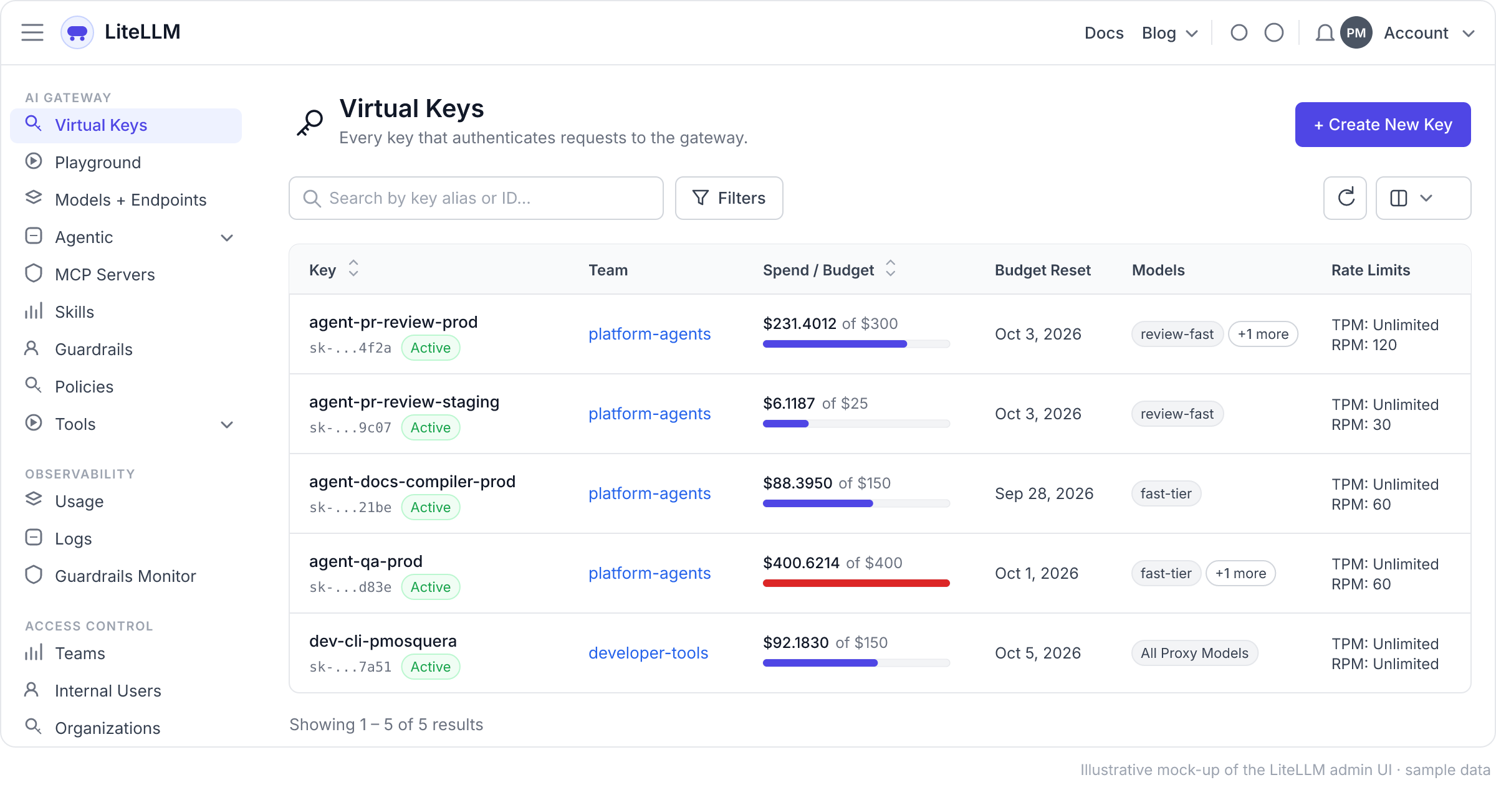The width and height of the screenshot is (1496, 785).
Task: Click the Create New Key button
Action: tap(1383, 125)
